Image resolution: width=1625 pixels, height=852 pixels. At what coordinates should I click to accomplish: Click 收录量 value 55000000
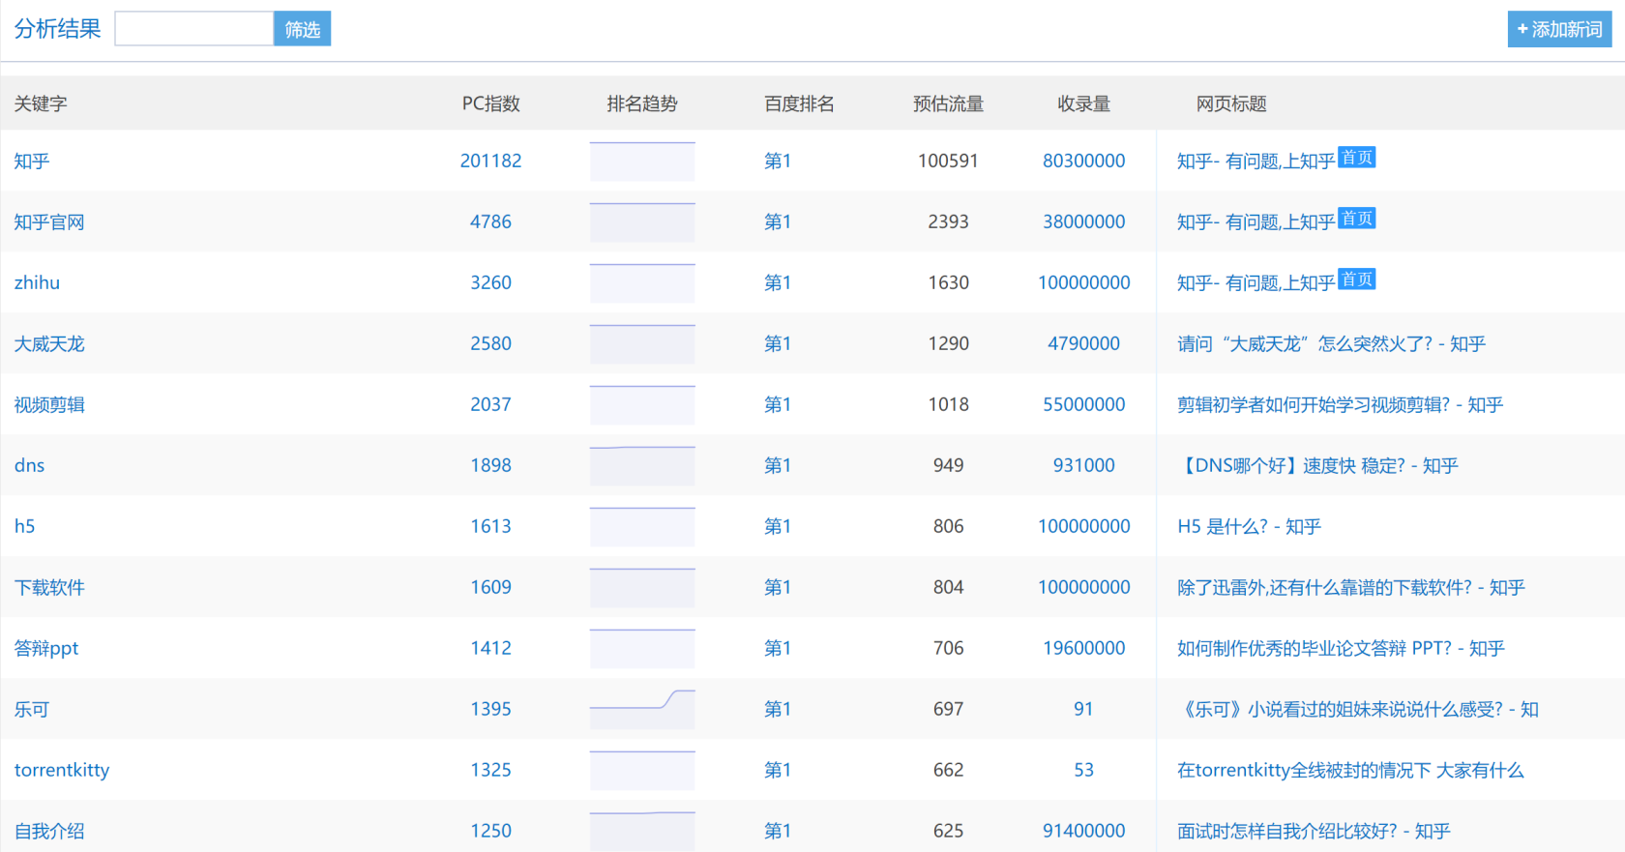[1083, 404]
